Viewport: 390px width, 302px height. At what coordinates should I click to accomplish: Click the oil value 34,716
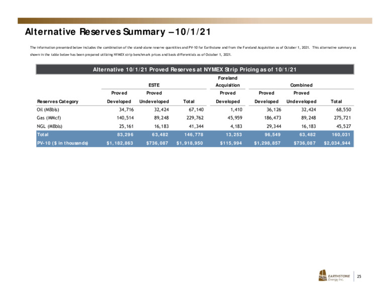tap(126, 109)
